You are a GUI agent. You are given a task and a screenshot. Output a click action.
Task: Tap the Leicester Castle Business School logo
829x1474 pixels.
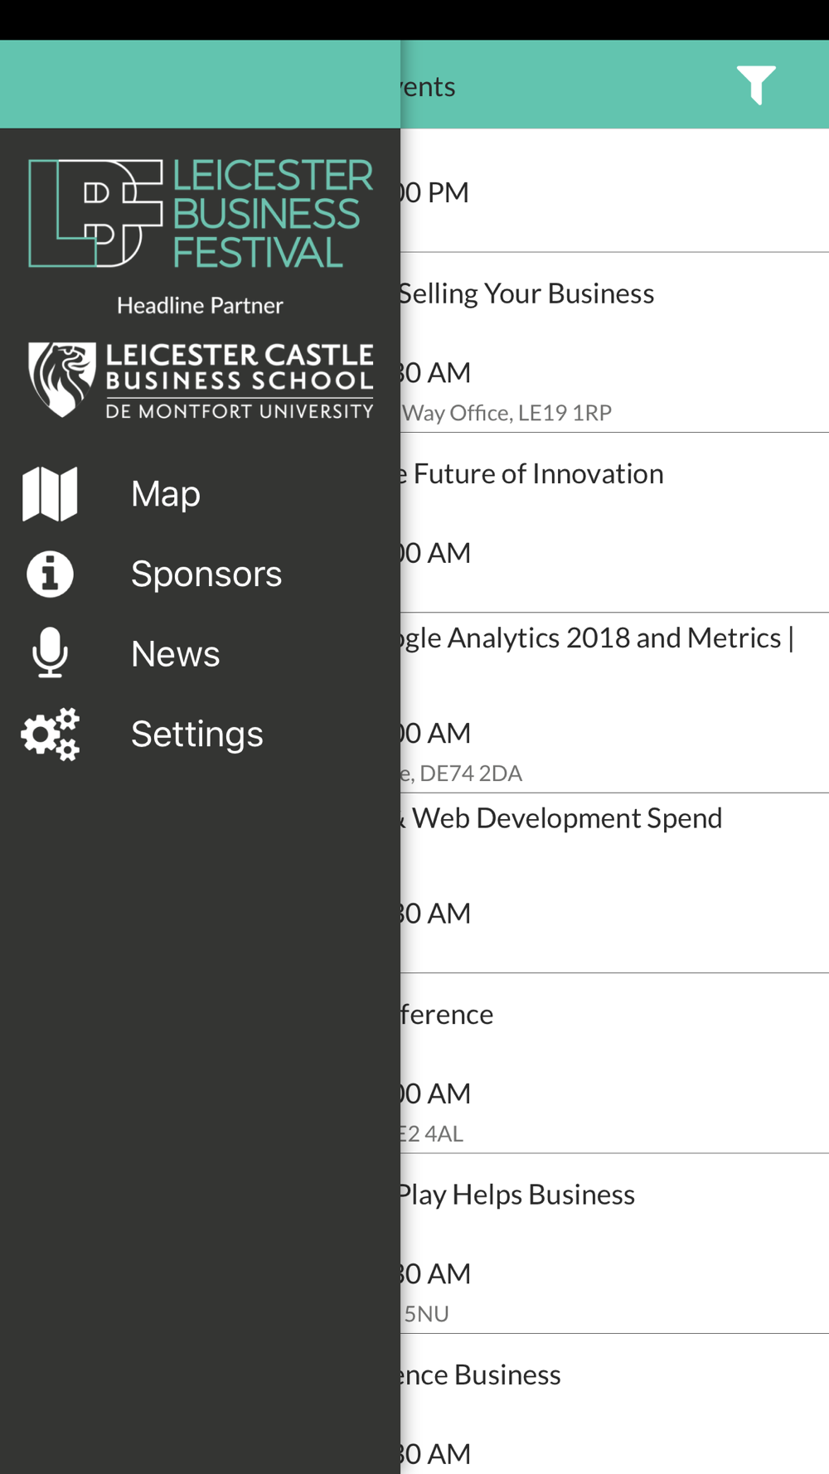[x=201, y=380]
